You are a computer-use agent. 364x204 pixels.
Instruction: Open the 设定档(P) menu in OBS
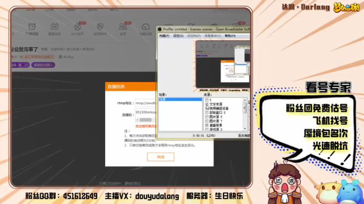point(194,36)
